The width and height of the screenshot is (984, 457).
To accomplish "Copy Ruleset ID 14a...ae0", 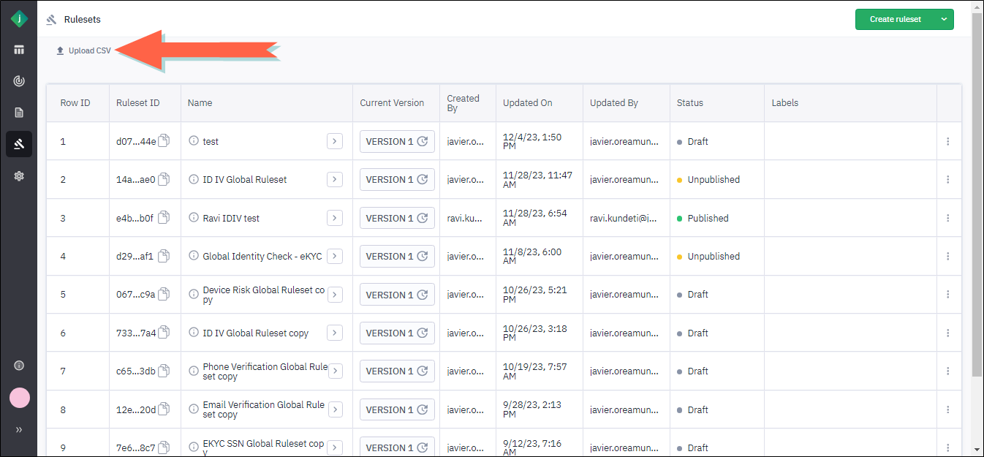I will tap(164, 179).
